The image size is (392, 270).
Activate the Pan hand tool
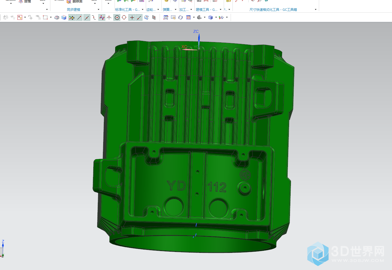click(x=173, y=17)
